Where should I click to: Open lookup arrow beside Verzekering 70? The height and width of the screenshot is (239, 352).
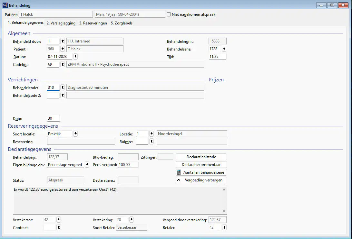(x=132, y=220)
